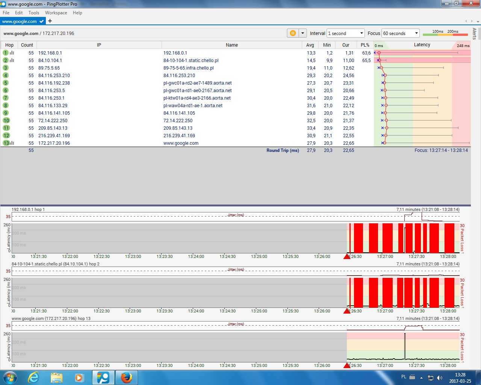The width and height of the screenshot is (481, 385).
Task: Click www.google.com name in hop 13 row
Action: pyautogui.click(x=181, y=143)
